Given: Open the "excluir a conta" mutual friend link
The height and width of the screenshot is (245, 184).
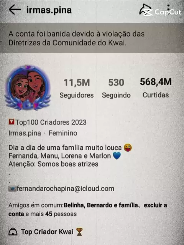Looking at the screenshot, I should (88, 210).
